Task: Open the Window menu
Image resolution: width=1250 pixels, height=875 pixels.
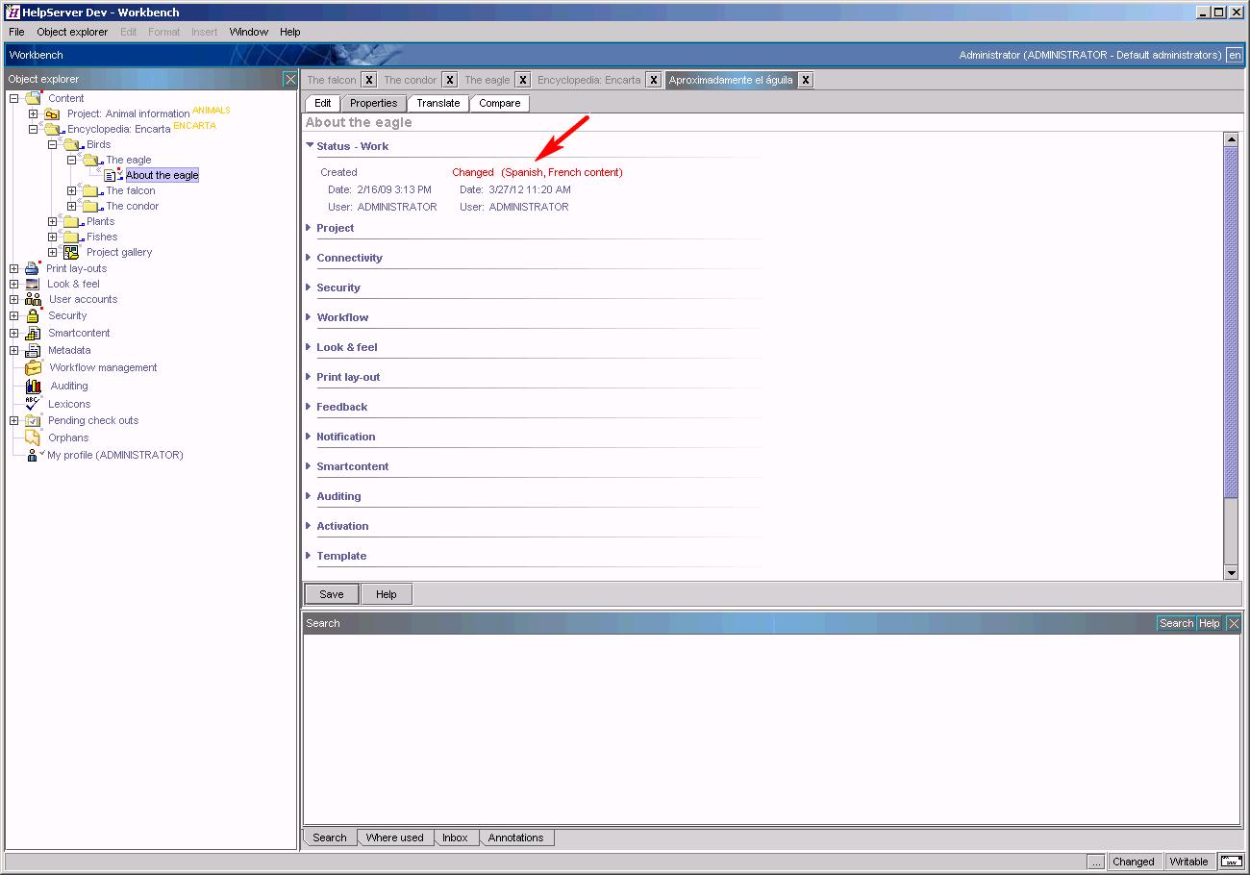Action: [x=249, y=32]
